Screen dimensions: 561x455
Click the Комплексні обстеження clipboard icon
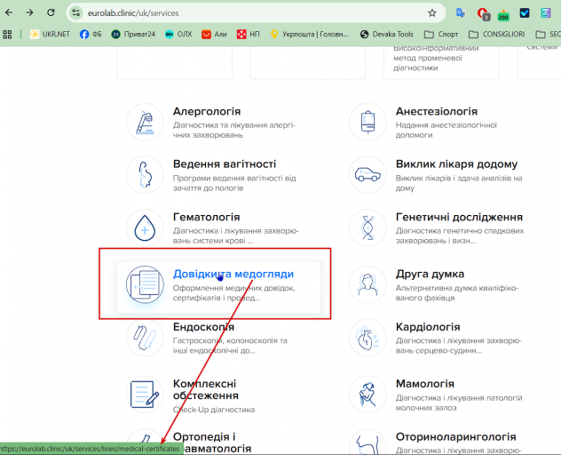(x=145, y=395)
